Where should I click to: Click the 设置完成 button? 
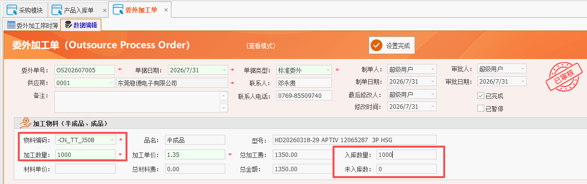pos(392,45)
